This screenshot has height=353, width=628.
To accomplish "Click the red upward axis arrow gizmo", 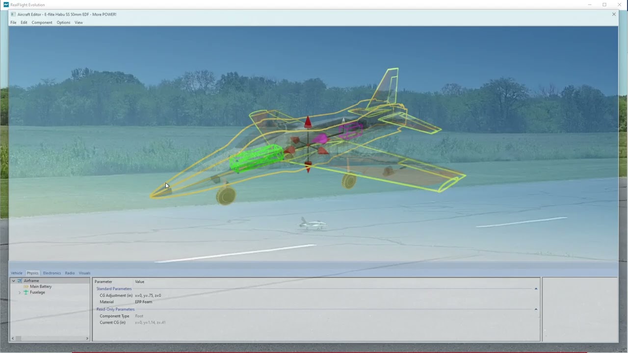I will [308, 121].
